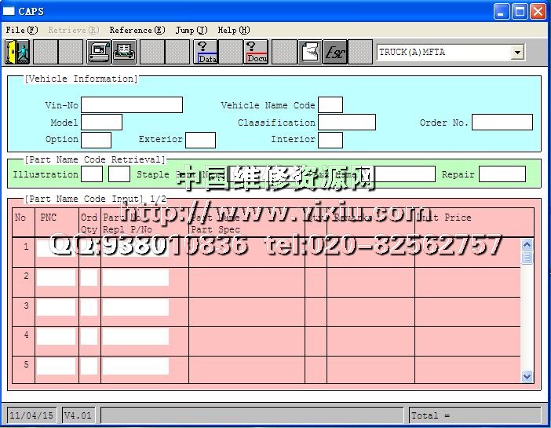This screenshot has height=428, width=551.
Task: Click the torn page toolbar icon
Action: click(310, 53)
